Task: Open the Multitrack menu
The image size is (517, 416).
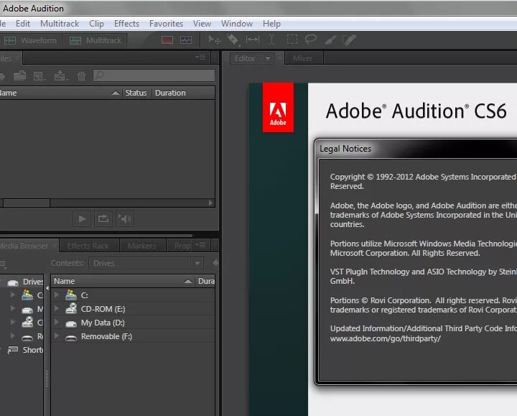Action: (x=60, y=24)
